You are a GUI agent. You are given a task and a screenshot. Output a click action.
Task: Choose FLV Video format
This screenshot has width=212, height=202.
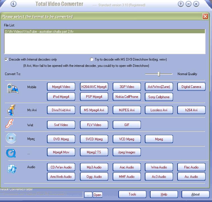94,125
